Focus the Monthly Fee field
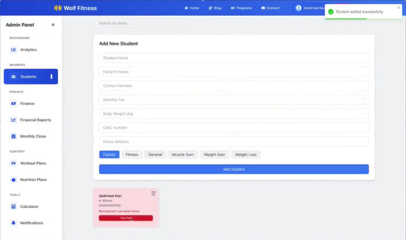406x240 pixels. [x=234, y=100]
